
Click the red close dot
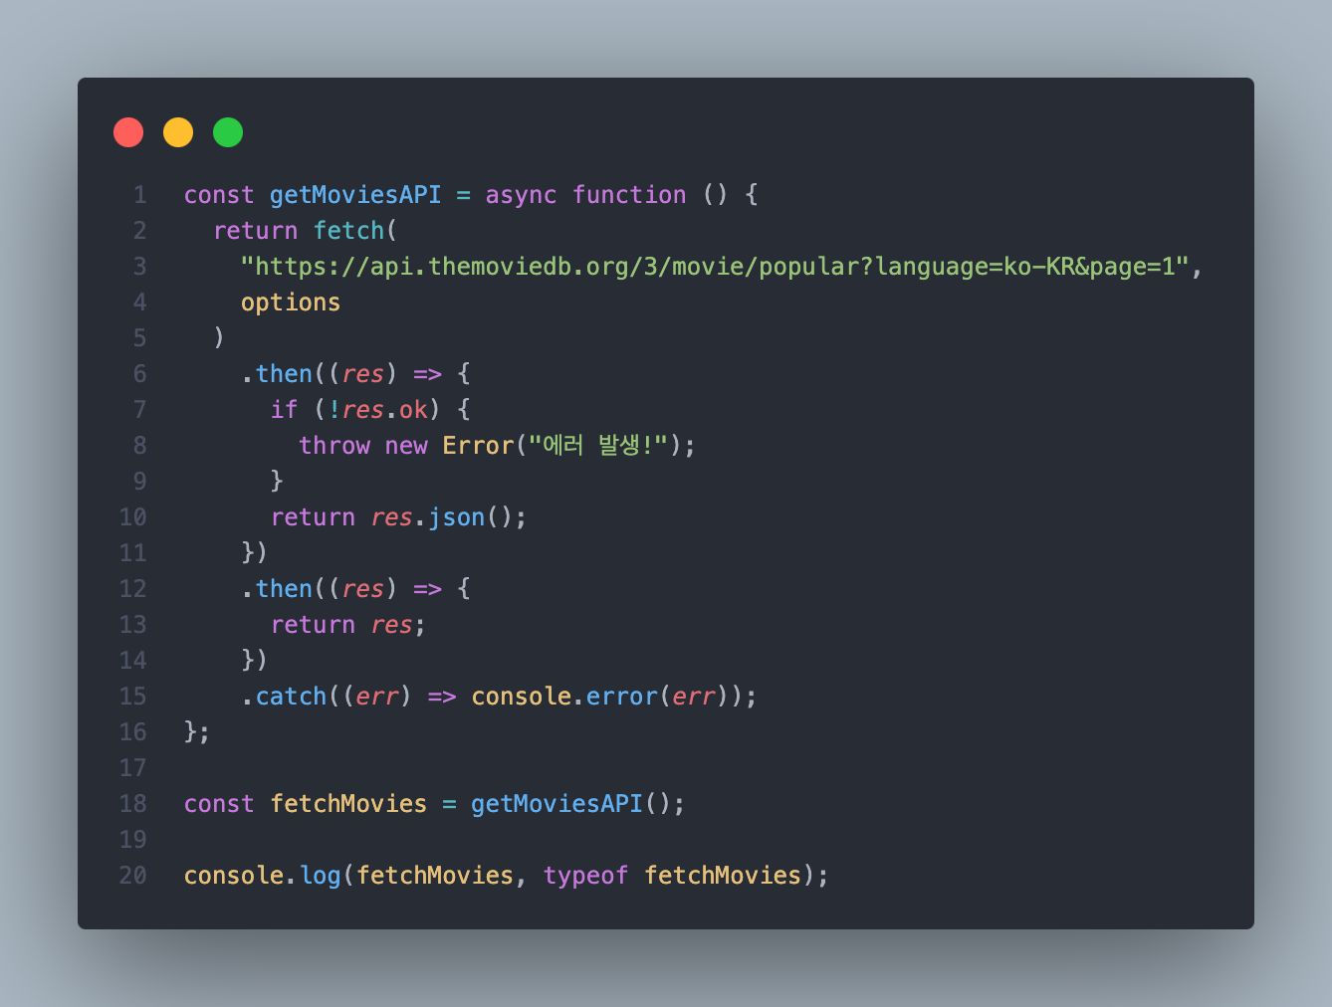[x=128, y=132]
